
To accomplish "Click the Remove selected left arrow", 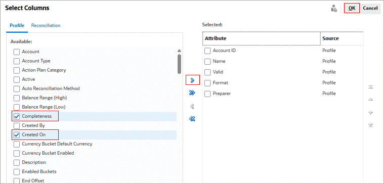I will (x=192, y=107).
